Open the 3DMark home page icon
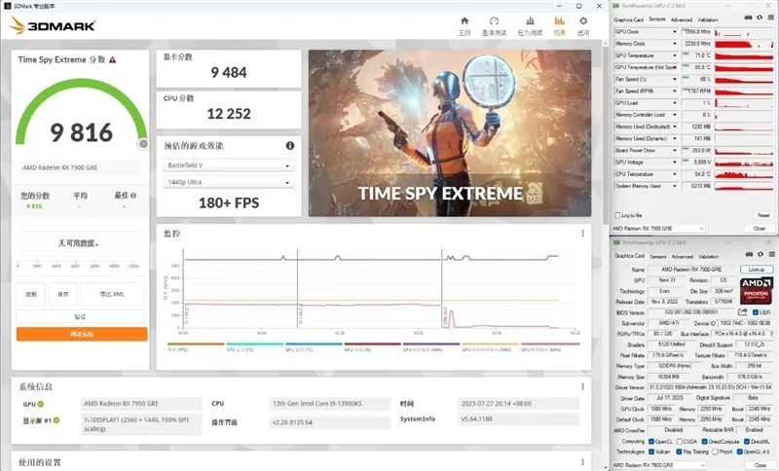The image size is (779, 471). [x=464, y=20]
